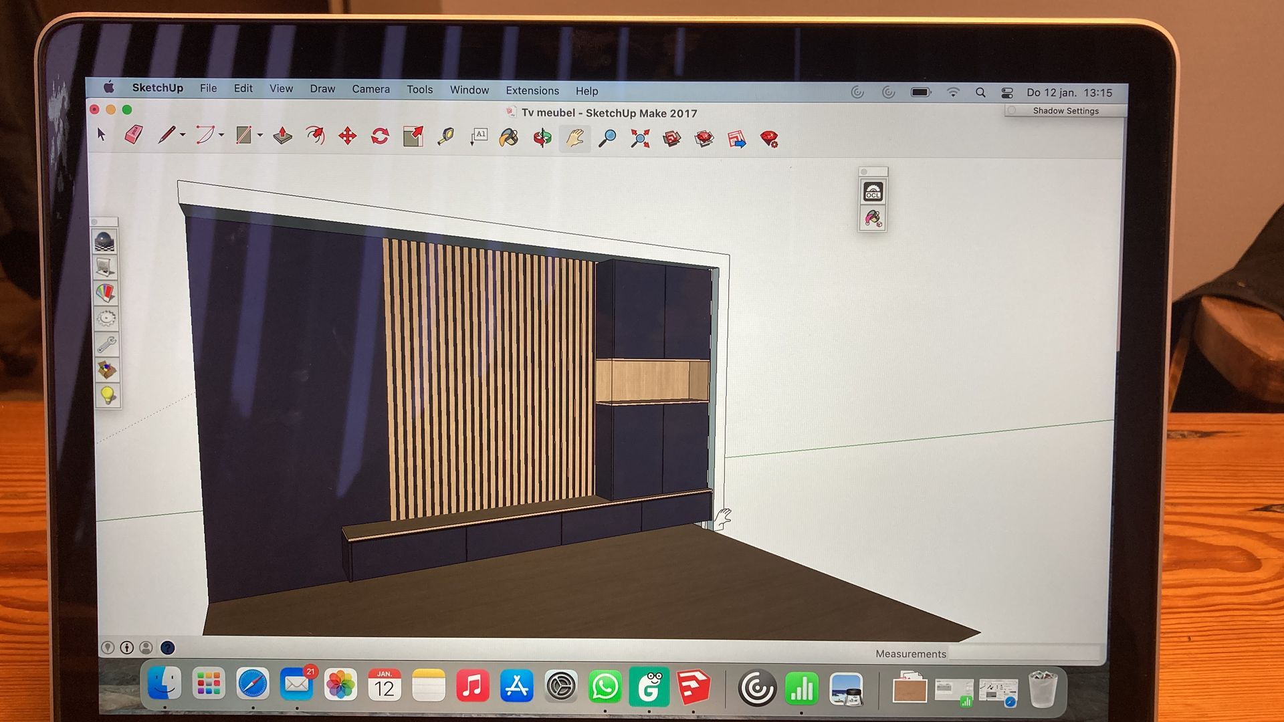
Task: Select the Eraser tool
Action: coord(134,135)
